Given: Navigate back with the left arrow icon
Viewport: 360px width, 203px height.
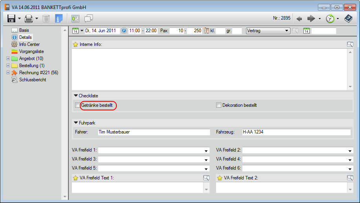Looking at the screenshot, I should 299,18.
